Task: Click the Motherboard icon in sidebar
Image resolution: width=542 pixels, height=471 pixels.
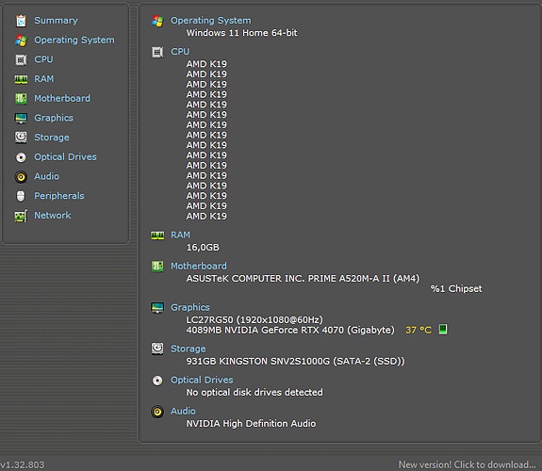Action: point(21,99)
